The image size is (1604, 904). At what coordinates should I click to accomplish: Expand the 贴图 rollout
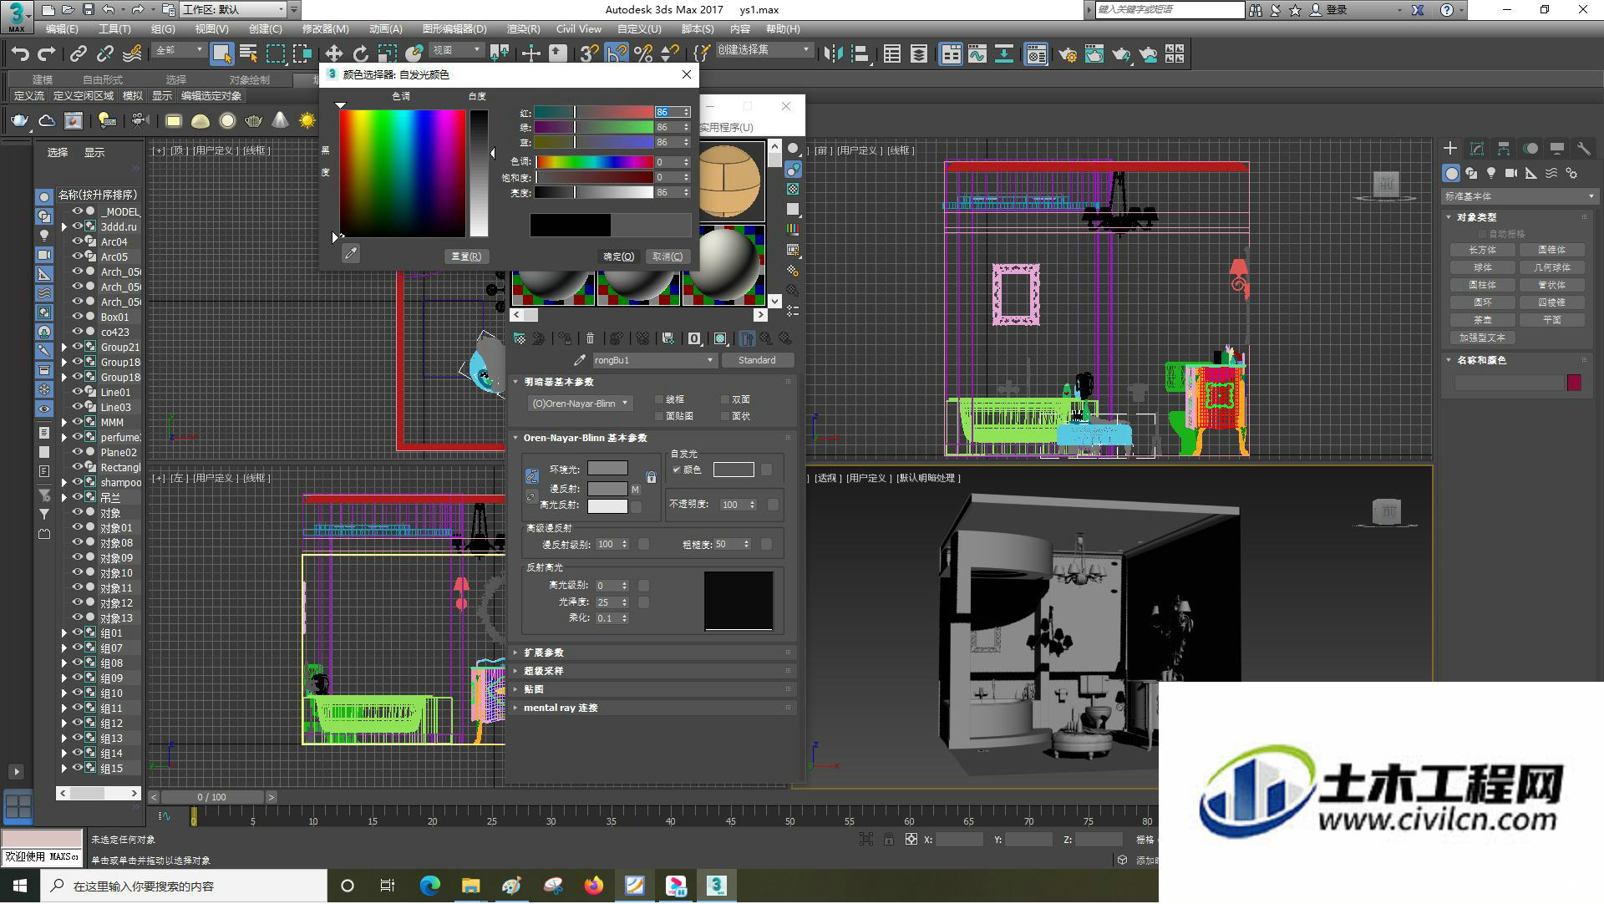pyautogui.click(x=534, y=689)
